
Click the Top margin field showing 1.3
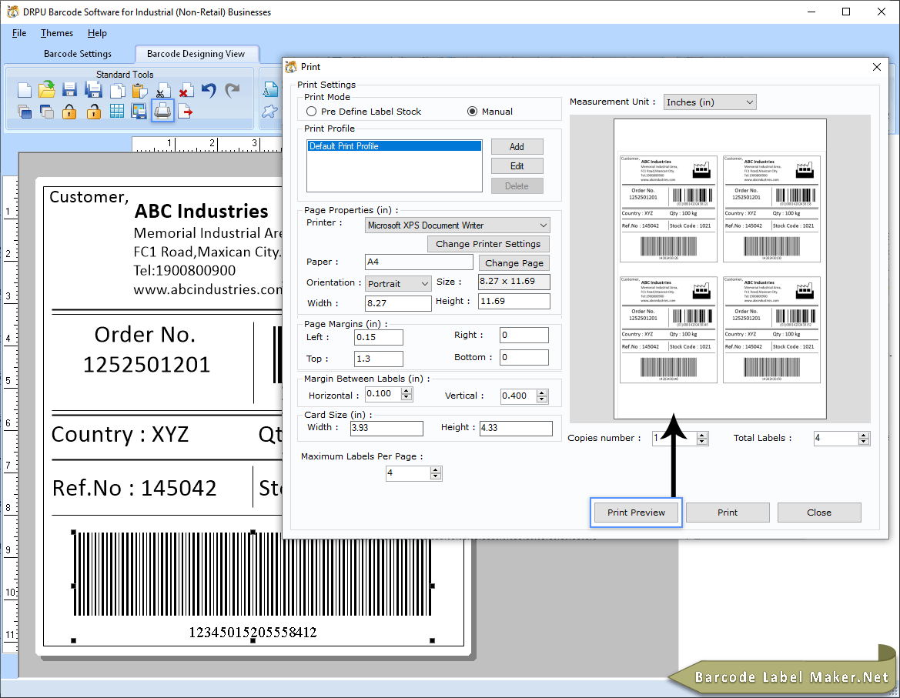click(378, 359)
